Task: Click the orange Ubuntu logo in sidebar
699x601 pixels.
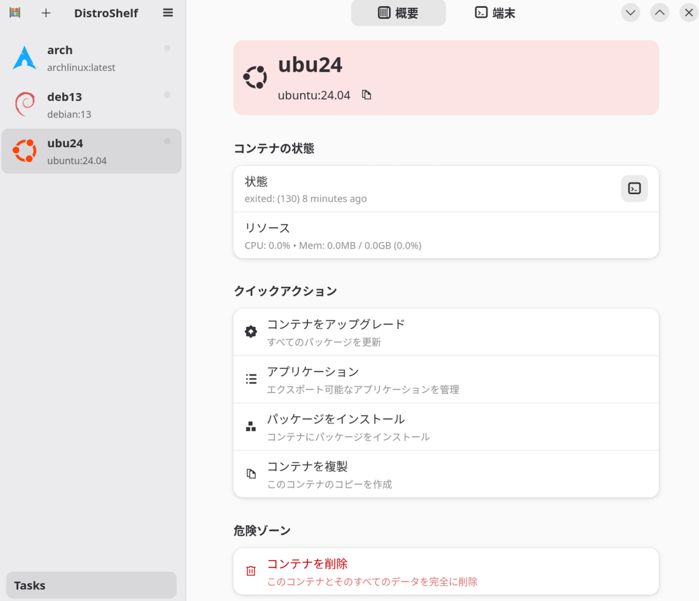Action: point(25,151)
